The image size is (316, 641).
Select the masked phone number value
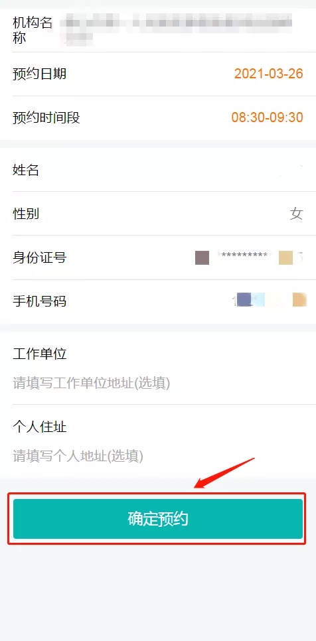pyautogui.click(x=269, y=300)
